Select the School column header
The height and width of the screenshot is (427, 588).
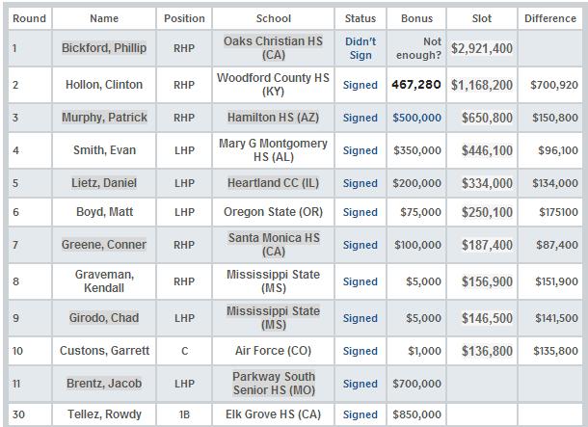(274, 18)
